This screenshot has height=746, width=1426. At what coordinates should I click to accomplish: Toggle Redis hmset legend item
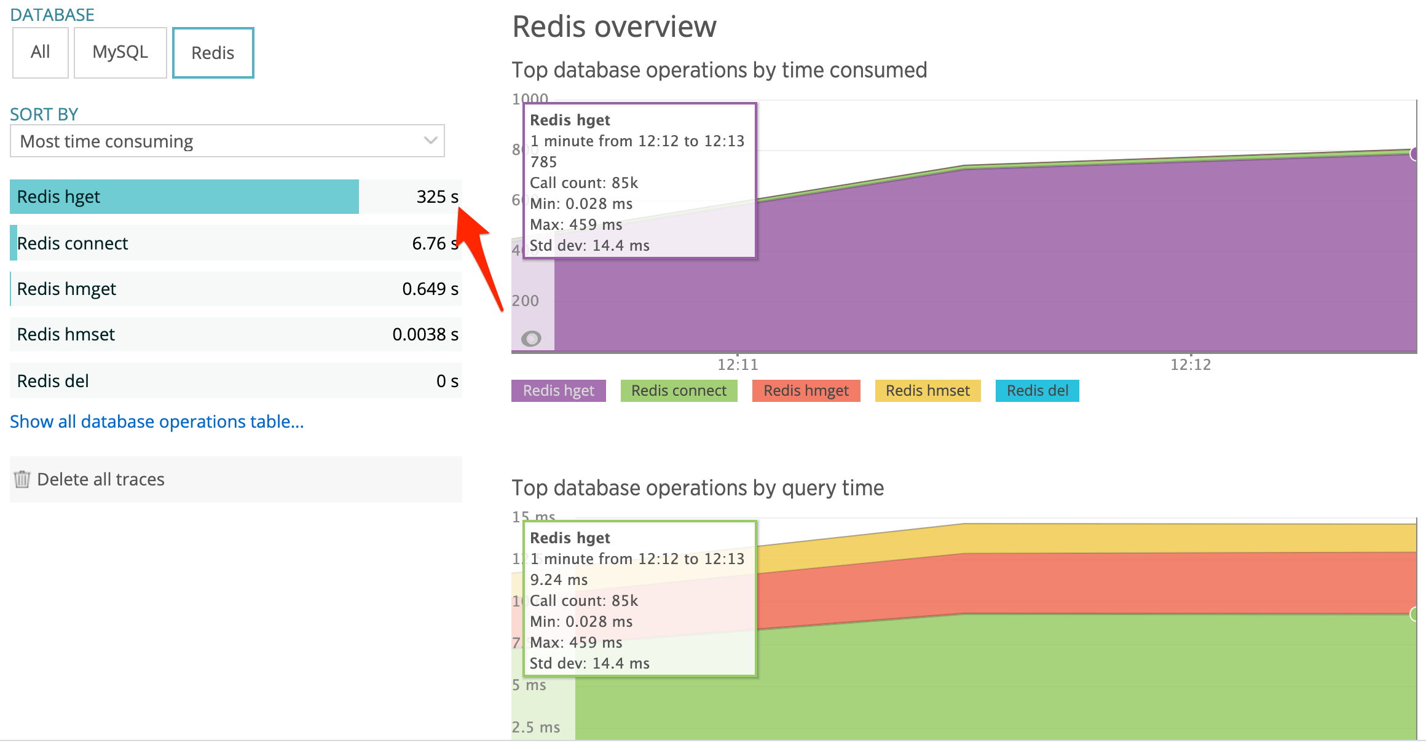click(x=928, y=391)
